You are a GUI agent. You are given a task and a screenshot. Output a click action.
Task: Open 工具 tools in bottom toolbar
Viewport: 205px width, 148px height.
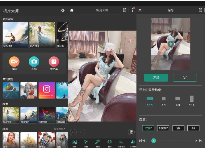(x=74, y=144)
